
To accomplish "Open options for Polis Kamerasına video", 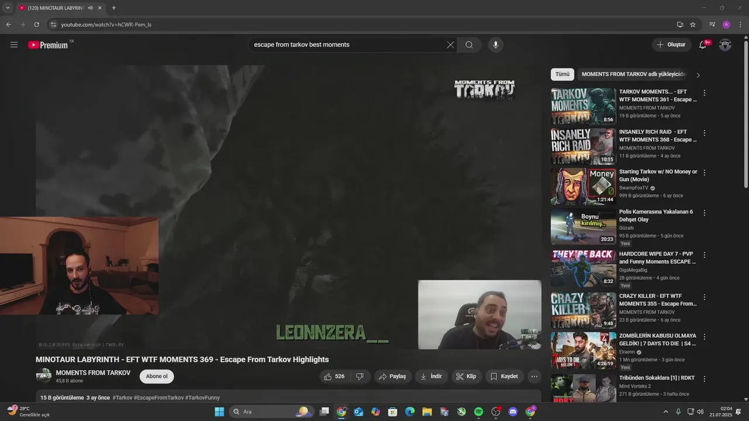I will (x=705, y=213).
